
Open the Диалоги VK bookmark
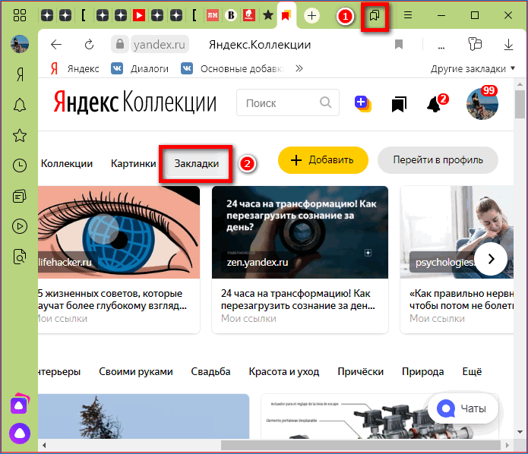(x=140, y=68)
